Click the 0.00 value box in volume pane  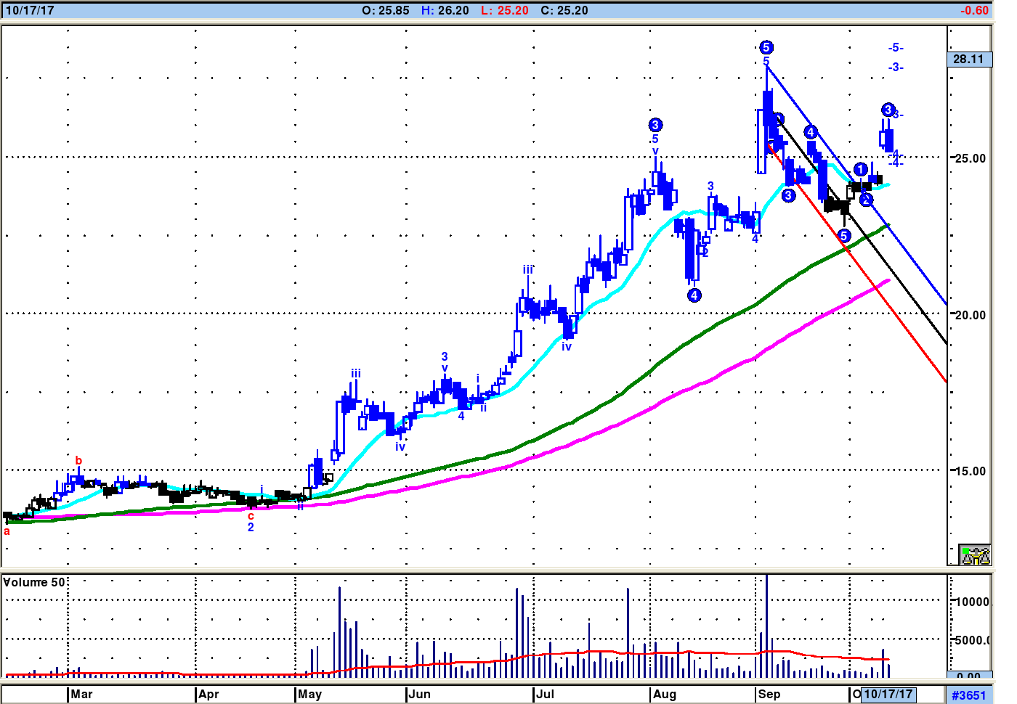tap(969, 676)
